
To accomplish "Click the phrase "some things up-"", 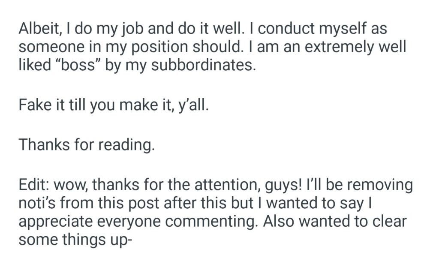I will pyautogui.click(x=74, y=239).
